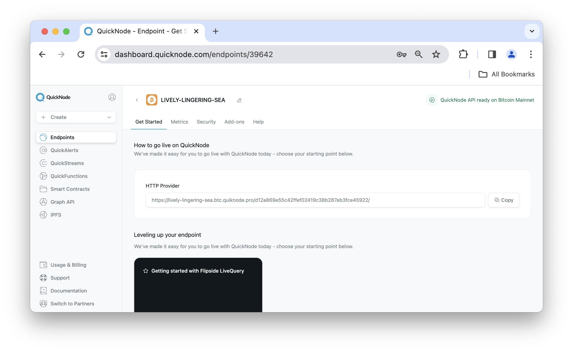Click Getting started with Flipside LiveQuery
The width and height of the screenshot is (573, 352).
click(x=198, y=270)
